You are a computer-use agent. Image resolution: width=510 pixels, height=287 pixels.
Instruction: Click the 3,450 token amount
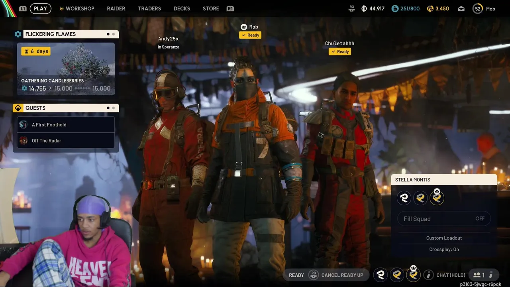pos(442,8)
